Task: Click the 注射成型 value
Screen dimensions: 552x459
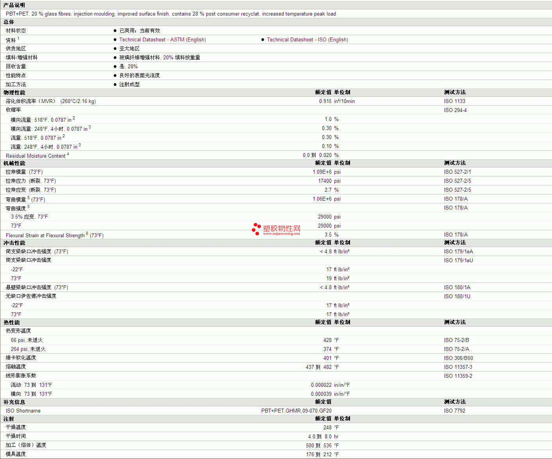Action: (x=129, y=84)
